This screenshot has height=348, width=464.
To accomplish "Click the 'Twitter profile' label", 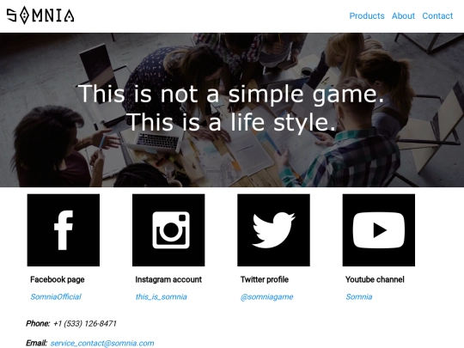I will (x=265, y=279).
